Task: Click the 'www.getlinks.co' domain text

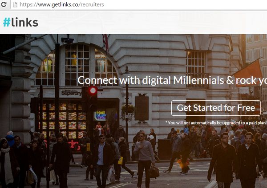Action: 58,4
